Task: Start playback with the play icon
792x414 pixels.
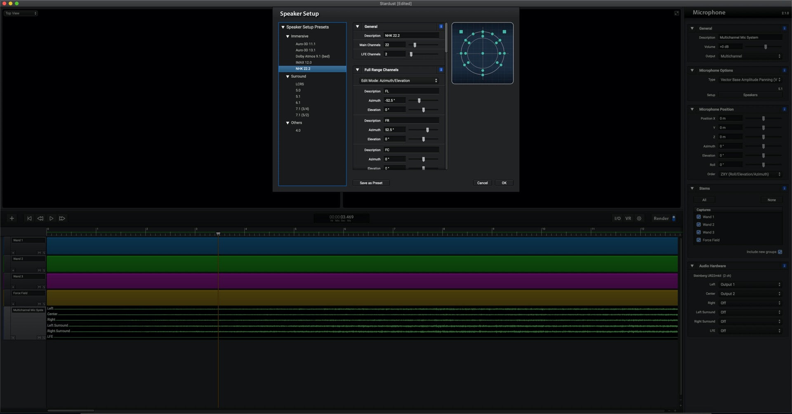Action: click(x=51, y=218)
